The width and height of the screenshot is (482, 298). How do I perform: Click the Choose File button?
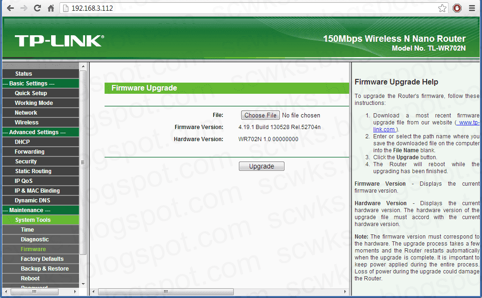[260, 115]
